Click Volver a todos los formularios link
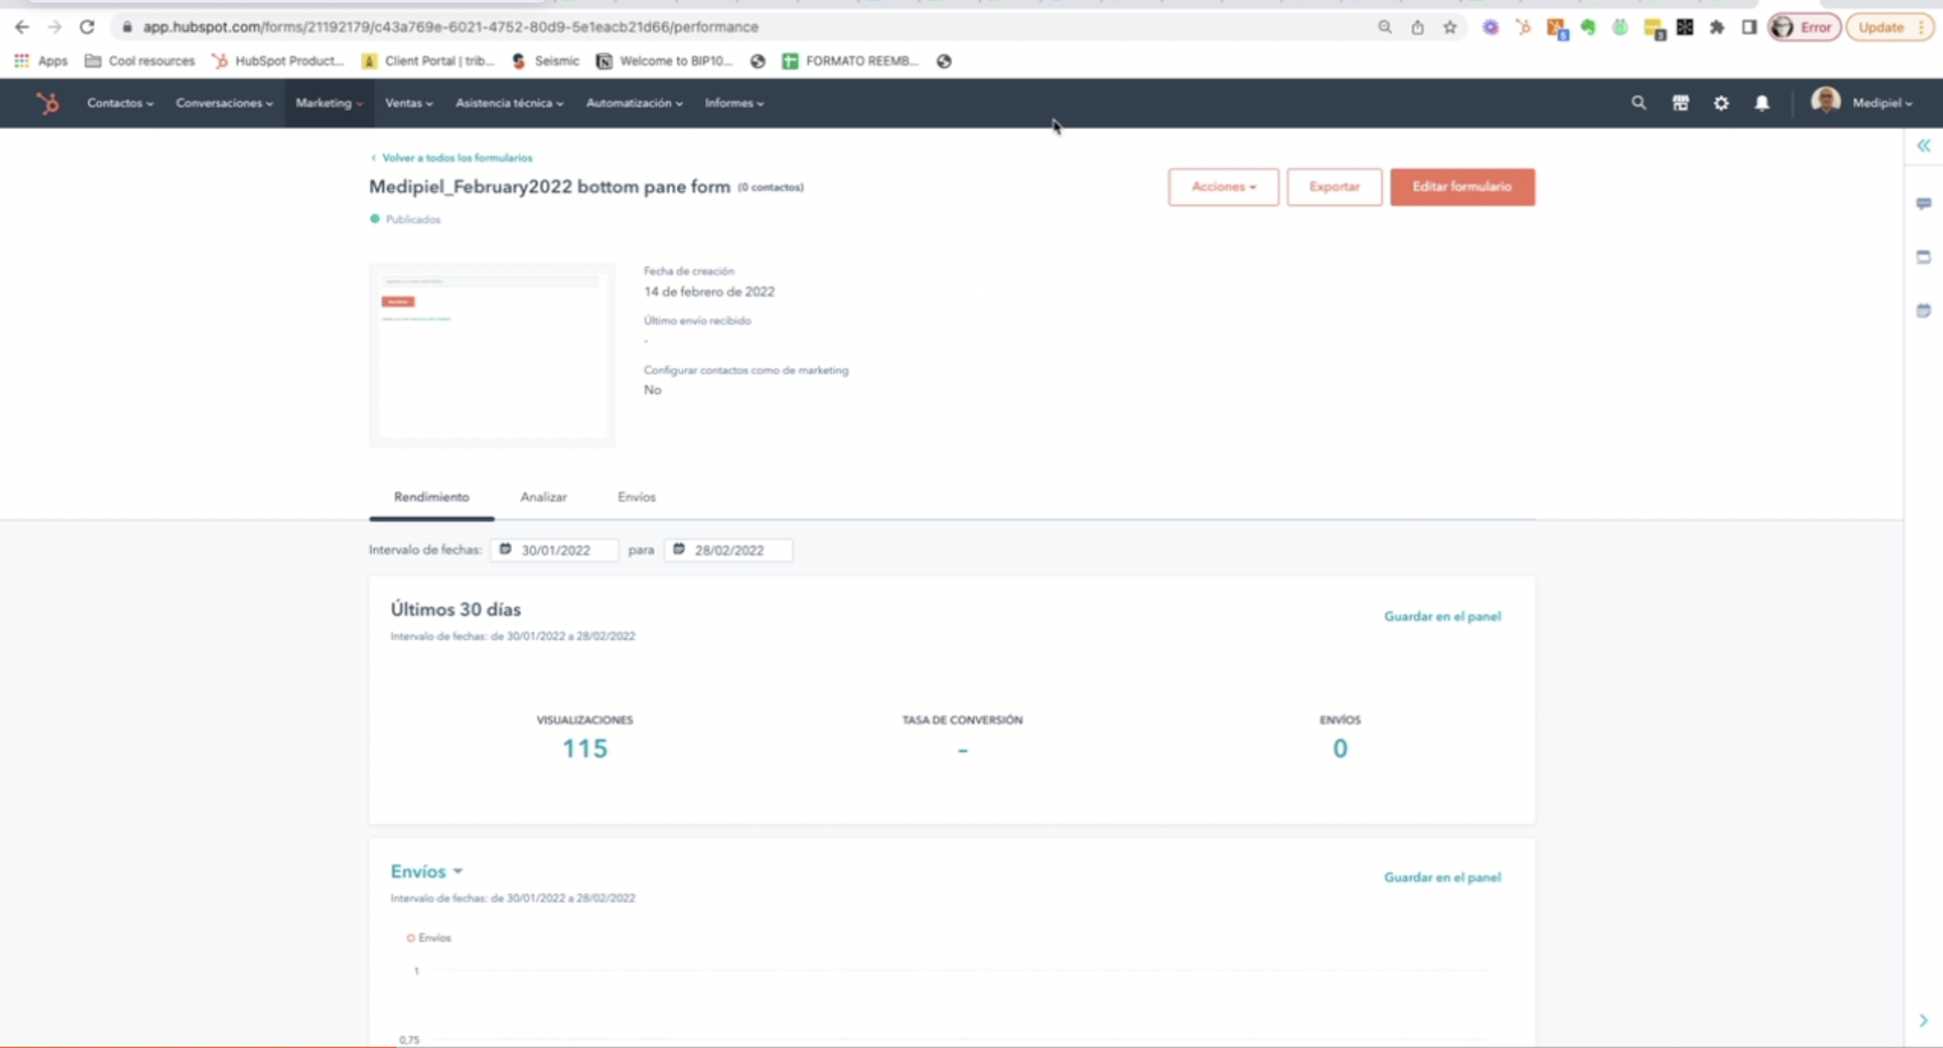This screenshot has height=1048, width=1943. click(x=456, y=158)
